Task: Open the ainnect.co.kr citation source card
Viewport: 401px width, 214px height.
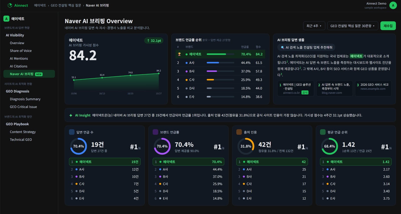Action: [x=296, y=88]
